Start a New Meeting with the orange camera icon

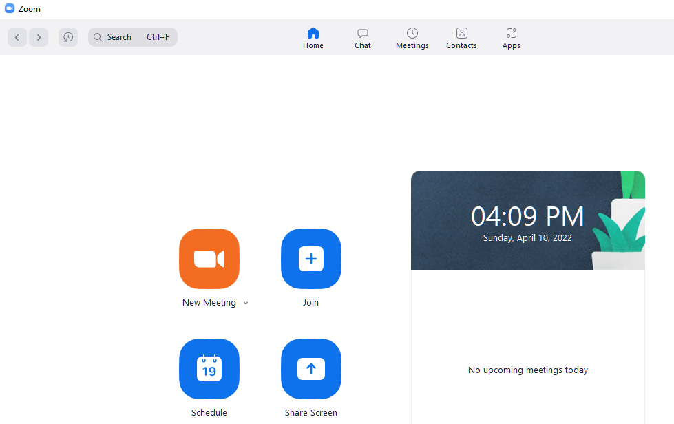click(209, 259)
